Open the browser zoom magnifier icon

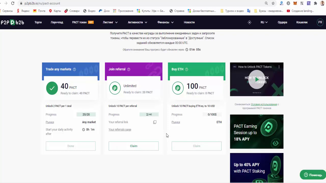click(266, 3)
